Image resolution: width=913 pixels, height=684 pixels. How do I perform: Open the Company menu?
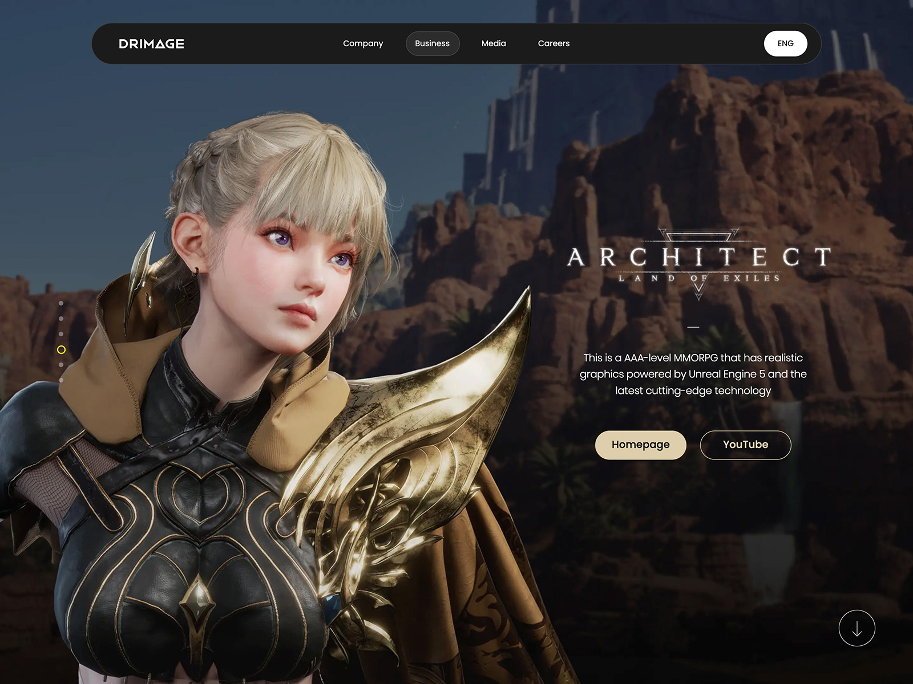[x=363, y=43]
